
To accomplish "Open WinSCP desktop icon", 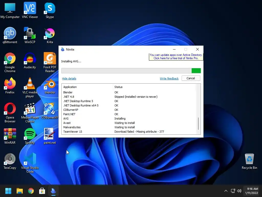I will [x=30, y=35].
